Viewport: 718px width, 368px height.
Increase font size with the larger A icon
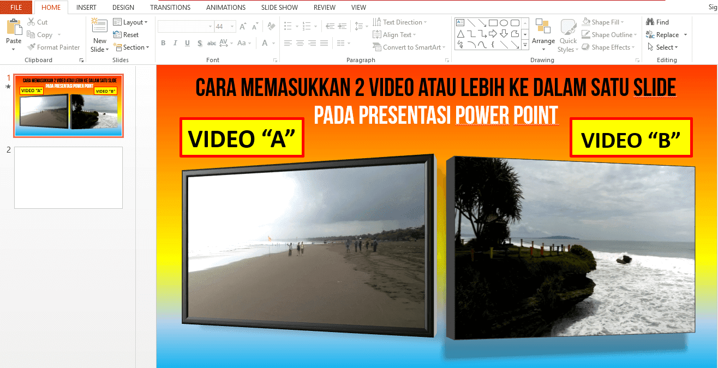242,26
